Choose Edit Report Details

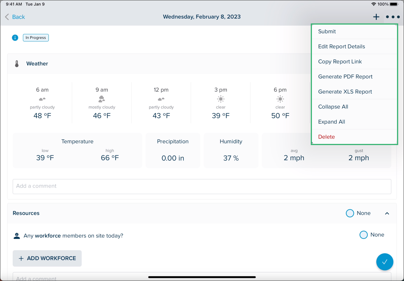point(354,46)
